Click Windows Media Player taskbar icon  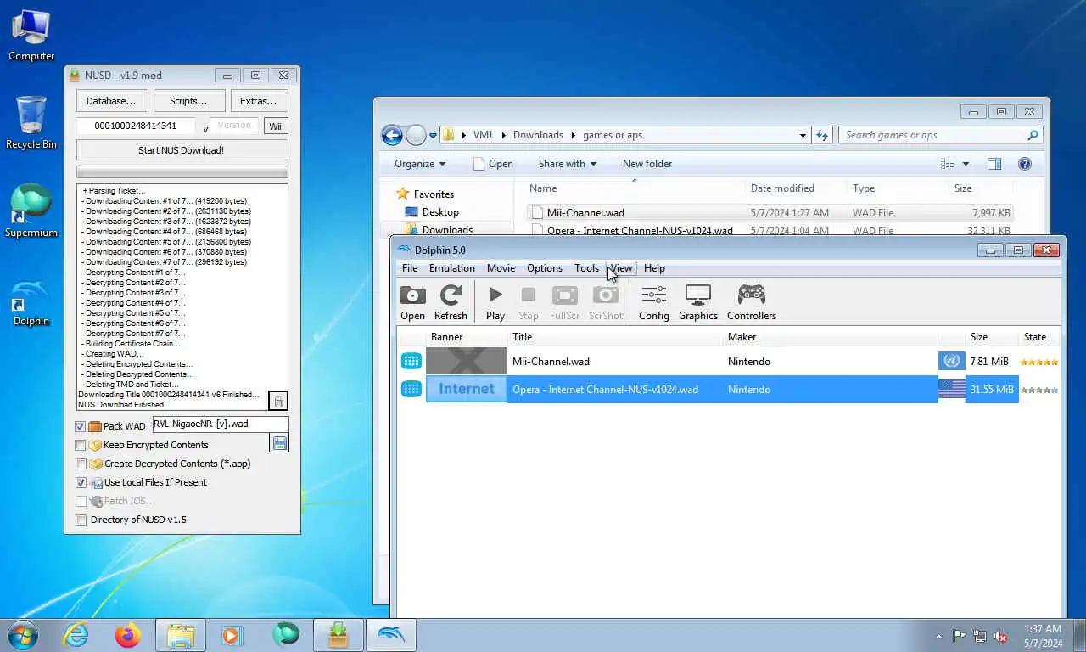click(x=232, y=635)
